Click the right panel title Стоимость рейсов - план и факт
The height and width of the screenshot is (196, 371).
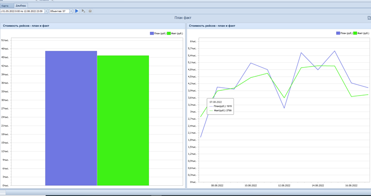[x=212, y=26]
